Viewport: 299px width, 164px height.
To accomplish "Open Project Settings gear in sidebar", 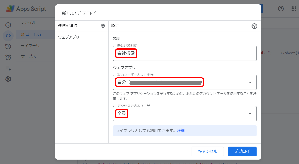I will (x=8, y=79).
